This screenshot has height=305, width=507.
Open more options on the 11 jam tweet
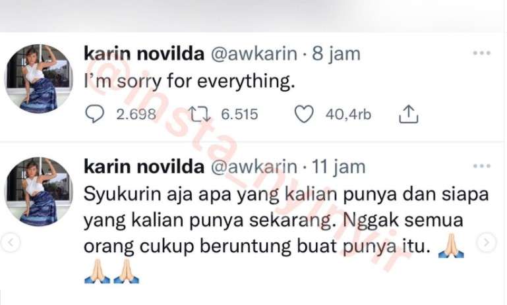click(x=481, y=166)
